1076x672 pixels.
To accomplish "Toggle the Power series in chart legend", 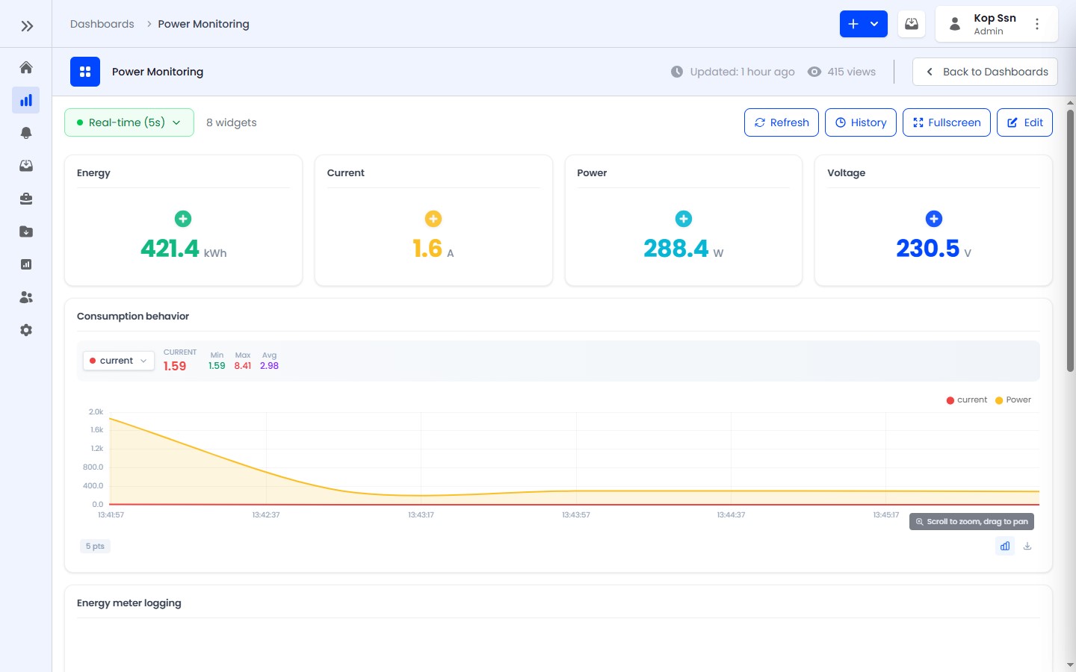I will pos(1013,400).
